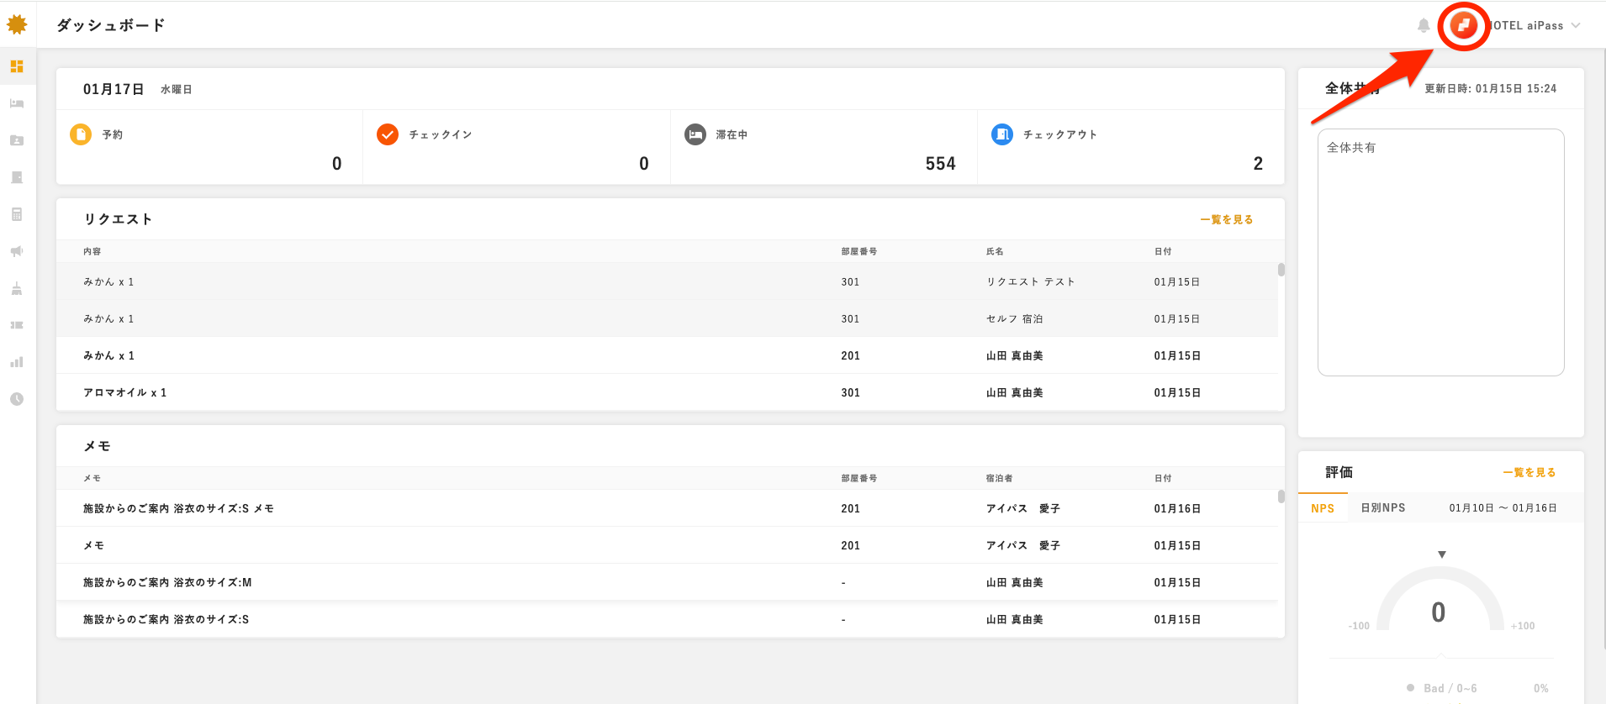Open the チェックアウト card showing 2
This screenshot has width=1606, height=704.
tap(1131, 147)
